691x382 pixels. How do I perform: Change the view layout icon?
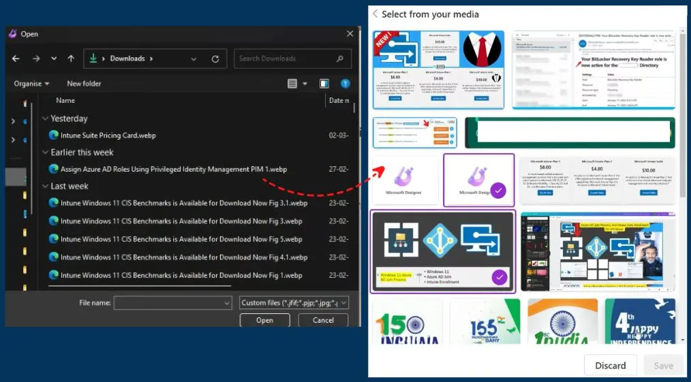point(292,84)
